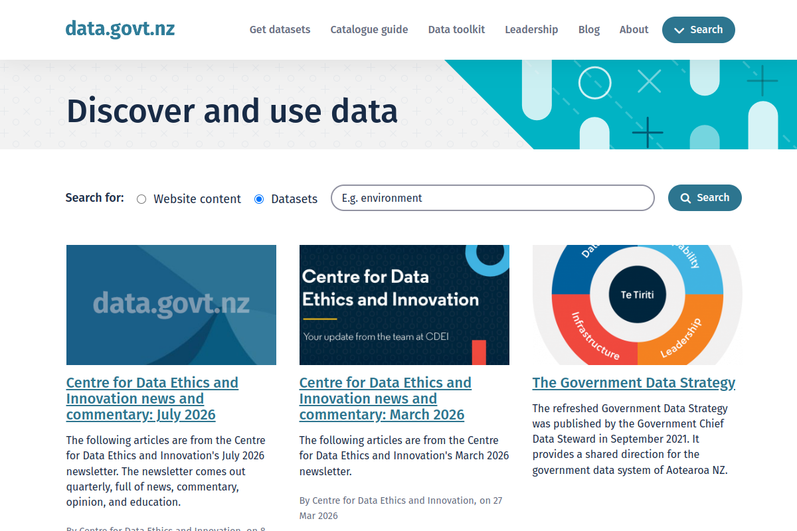Screen dimensions: 797x531
Task: Open the About page
Action: (x=634, y=29)
